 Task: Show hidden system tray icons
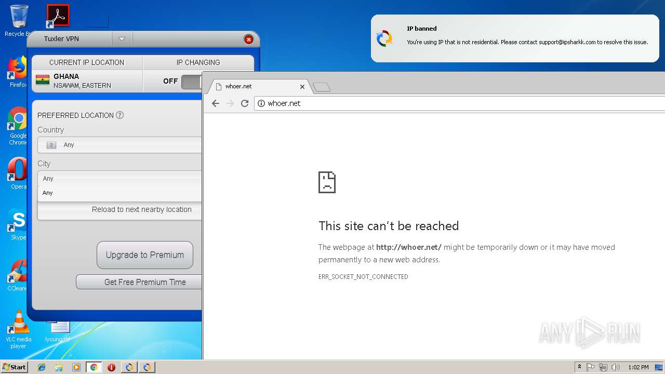[x=579, y=367]
